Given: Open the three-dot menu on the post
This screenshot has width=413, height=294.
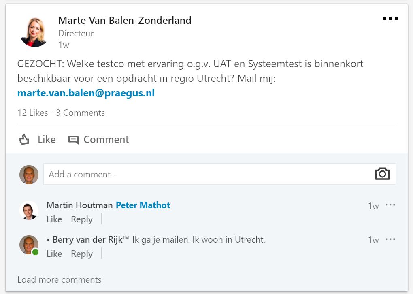Looking at the screenshot, I should 390,19.
